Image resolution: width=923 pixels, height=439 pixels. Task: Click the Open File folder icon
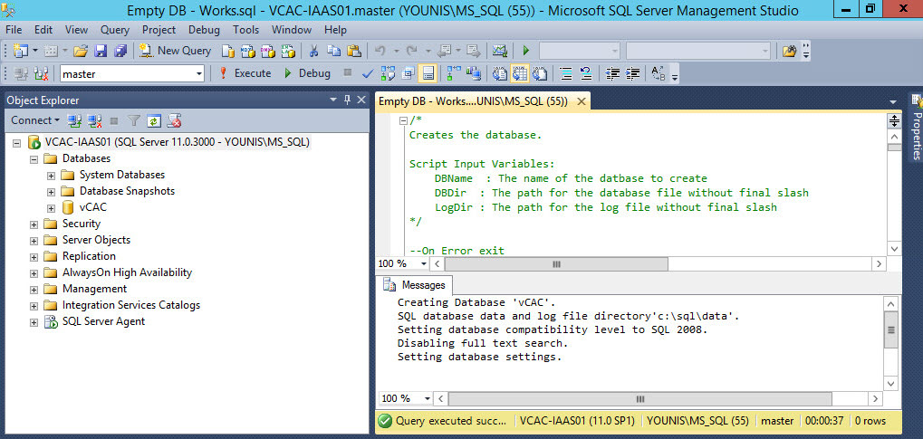(x=81, y=51)
